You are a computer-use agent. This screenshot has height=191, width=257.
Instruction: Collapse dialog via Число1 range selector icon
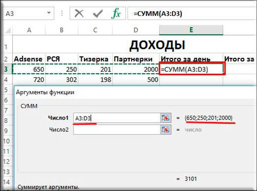click(x=166, y=118)
